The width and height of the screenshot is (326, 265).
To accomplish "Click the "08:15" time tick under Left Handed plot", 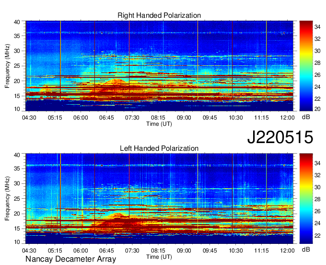I will point(158,251).
